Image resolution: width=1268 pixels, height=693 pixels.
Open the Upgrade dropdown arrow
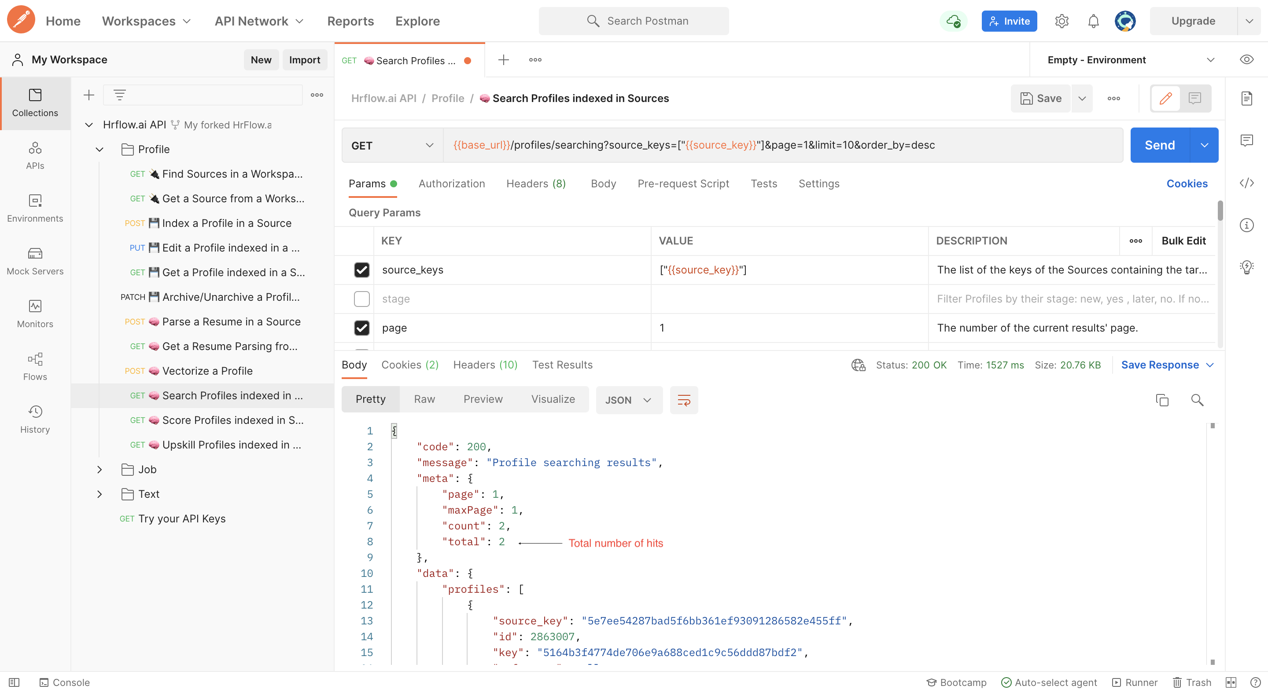[x=1249, y=21]
